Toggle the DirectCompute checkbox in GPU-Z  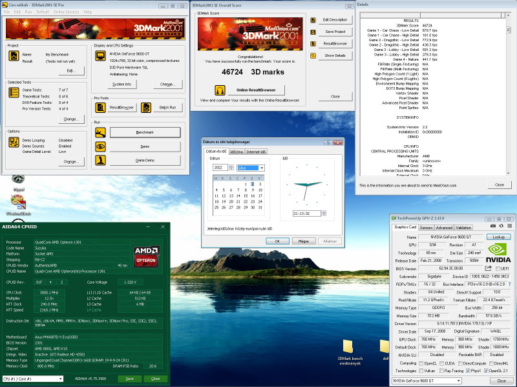click(460, 363)
